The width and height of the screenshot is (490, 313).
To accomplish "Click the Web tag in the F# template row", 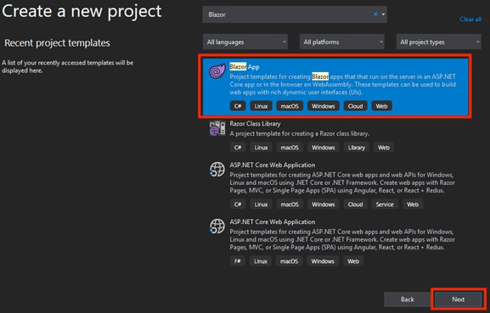I will point(353,261).
